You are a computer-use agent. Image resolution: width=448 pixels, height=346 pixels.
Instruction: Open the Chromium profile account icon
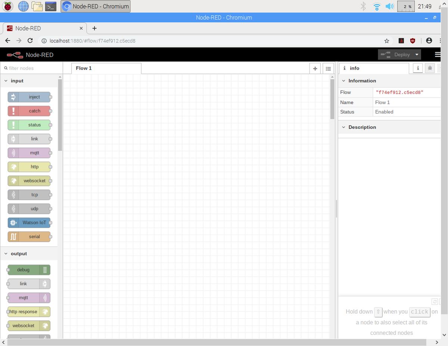[x=429, y=41]
